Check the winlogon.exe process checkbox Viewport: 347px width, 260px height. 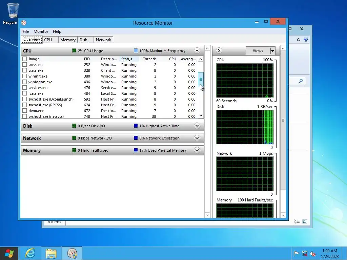(x=24, y=82)
